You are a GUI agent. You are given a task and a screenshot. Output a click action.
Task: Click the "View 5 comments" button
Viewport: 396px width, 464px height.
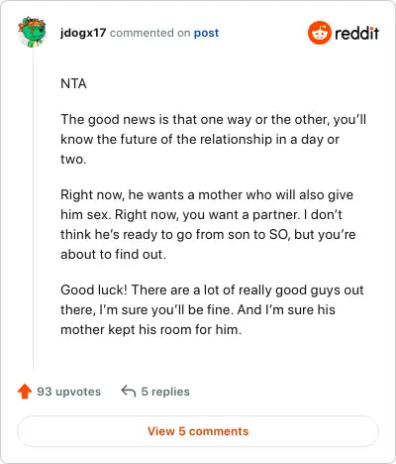tap(198, 431)
